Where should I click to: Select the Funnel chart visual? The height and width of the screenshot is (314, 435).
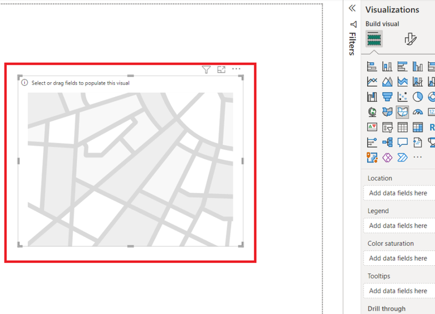387,97
